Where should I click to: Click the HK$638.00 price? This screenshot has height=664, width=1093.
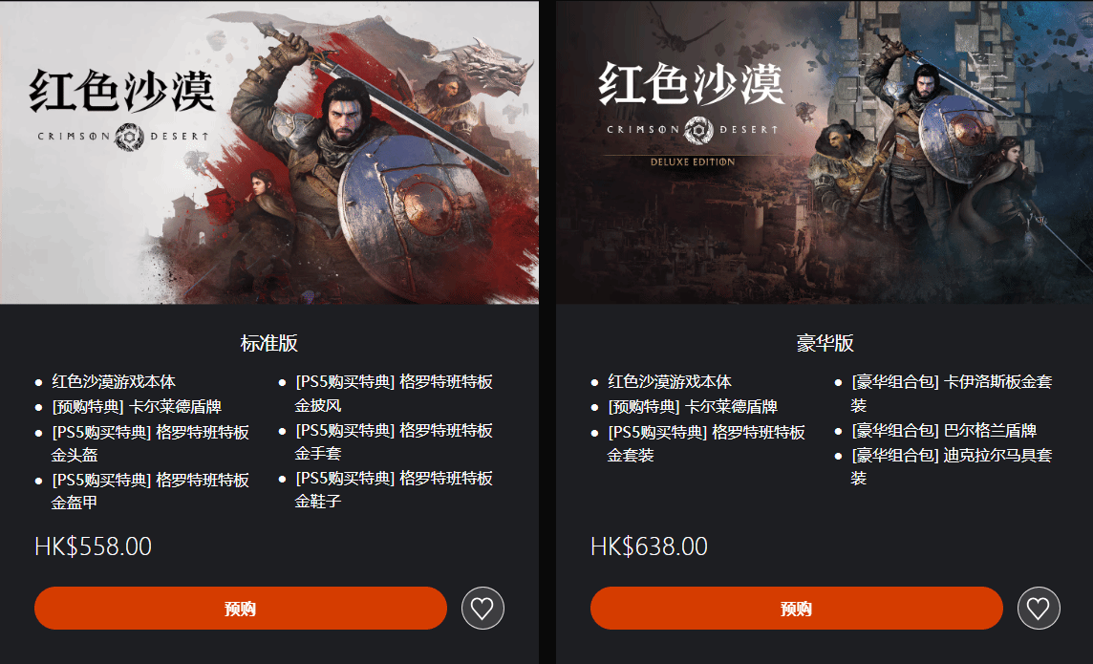[649, 546]
